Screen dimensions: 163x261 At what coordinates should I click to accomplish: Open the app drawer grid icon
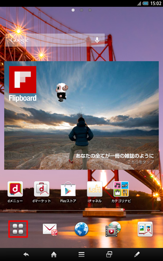pyautogui.click(x=18, y=229)
